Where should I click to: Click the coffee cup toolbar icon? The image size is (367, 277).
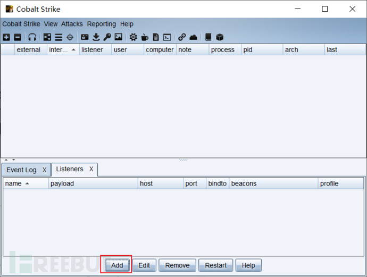[x=145, y=37]
